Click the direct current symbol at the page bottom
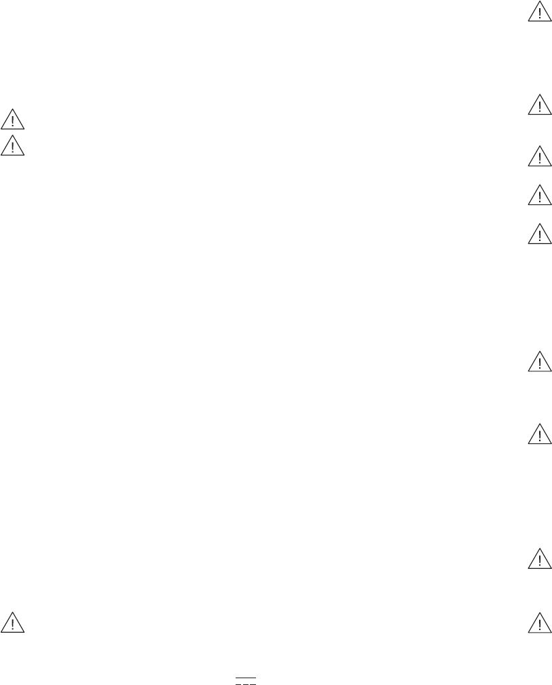 point(246,681)
